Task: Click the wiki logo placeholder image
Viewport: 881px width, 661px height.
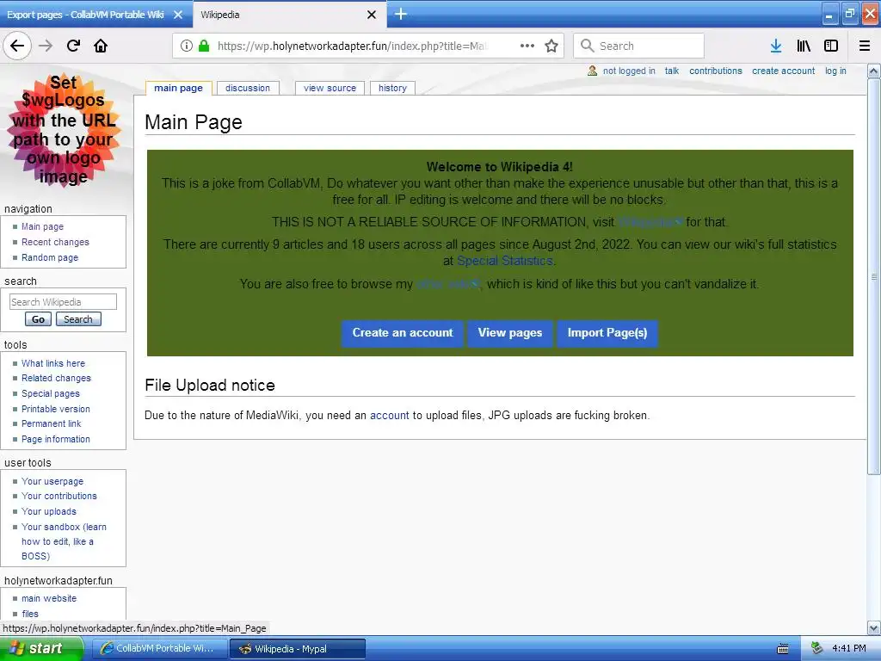Action: click(x=64, y=130)
